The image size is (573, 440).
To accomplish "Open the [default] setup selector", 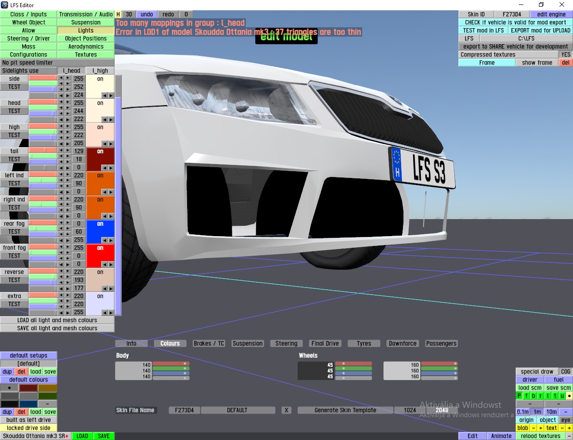I will [29, 364].
